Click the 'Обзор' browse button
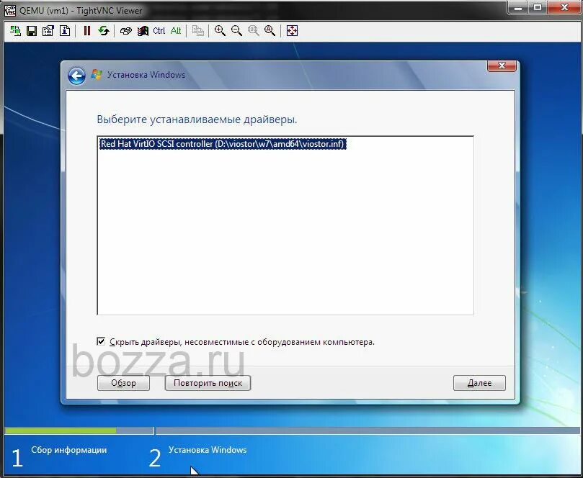This screenshot has height=478, width=583. [x=123, y=383]
